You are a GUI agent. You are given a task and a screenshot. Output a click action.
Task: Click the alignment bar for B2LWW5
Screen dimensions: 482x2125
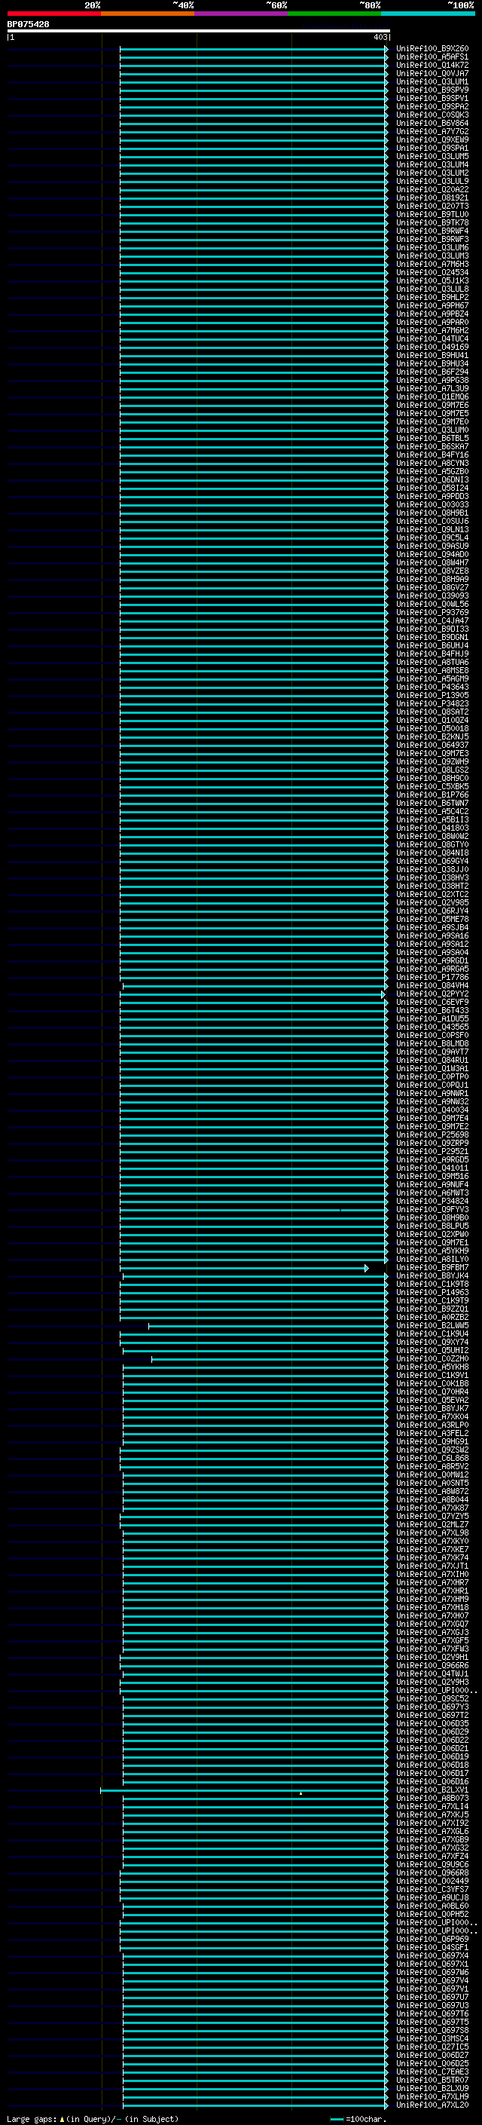268,1326
